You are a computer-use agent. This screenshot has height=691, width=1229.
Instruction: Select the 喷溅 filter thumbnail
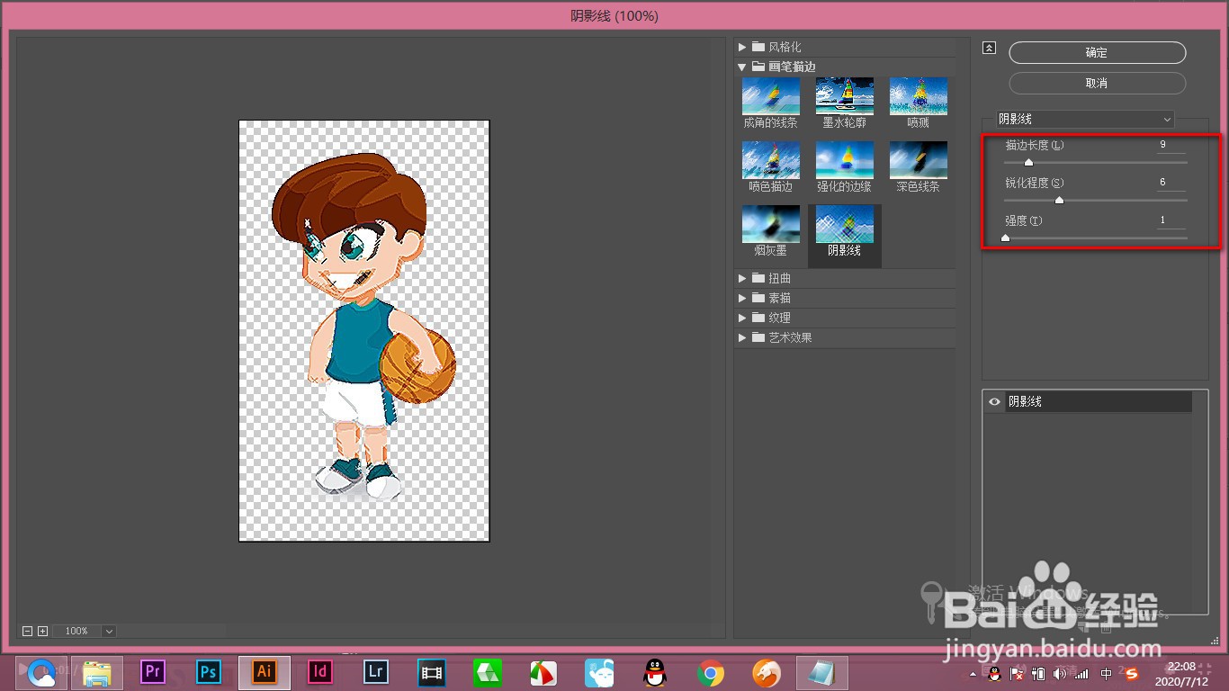pyautogui.click(x=918, y=96)
